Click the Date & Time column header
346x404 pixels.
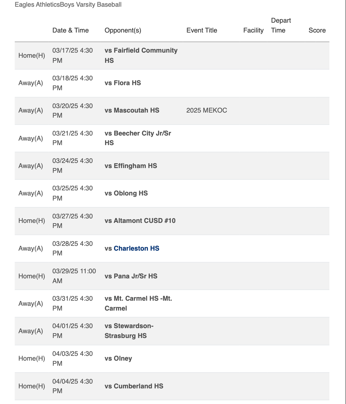click(x=71, y=30)
